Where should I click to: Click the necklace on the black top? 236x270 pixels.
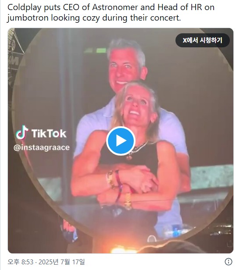[136, 150]
